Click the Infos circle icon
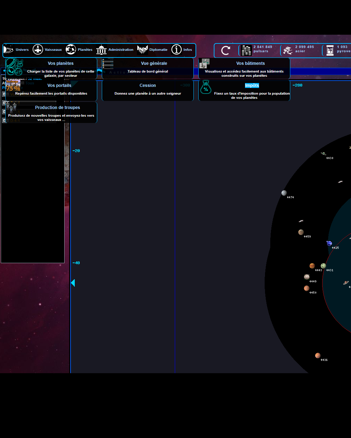This screenshot has height=438, width=351. point(176,50)
